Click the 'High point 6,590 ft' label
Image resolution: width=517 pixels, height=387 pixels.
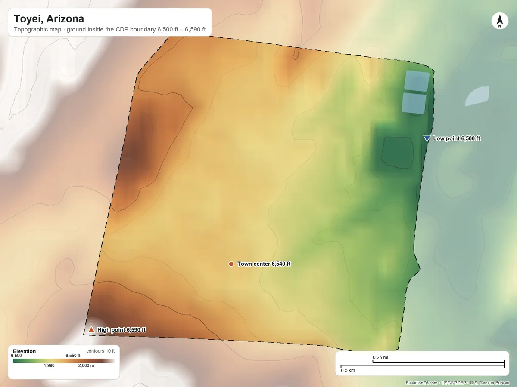point(121,330)
